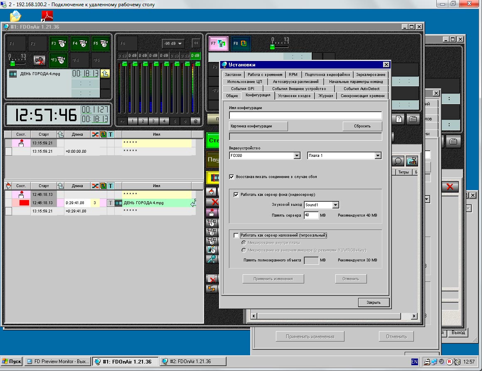Screen dimensions: 482x371
Task: Open the Sound1 audio output dropdown
Action: [335, 205]
